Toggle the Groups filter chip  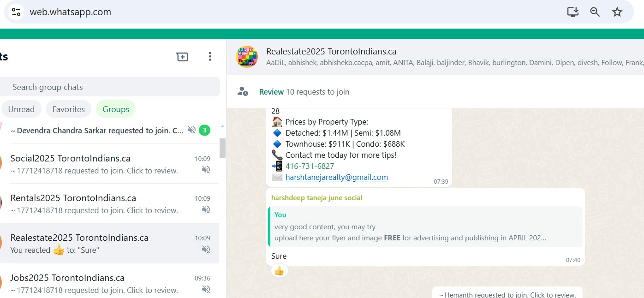[116, 109]
